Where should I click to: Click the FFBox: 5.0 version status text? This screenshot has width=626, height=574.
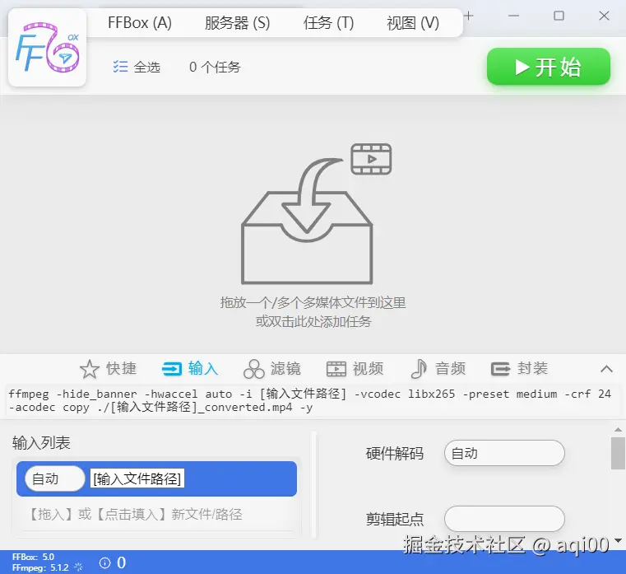(33, 557)
